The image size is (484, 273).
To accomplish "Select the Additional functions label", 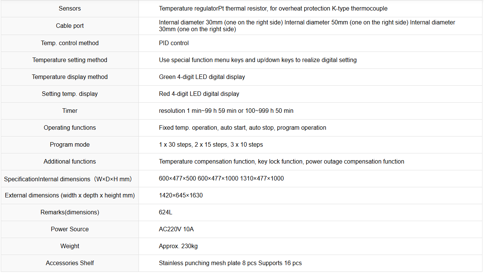I will click(x=70, y=161).
